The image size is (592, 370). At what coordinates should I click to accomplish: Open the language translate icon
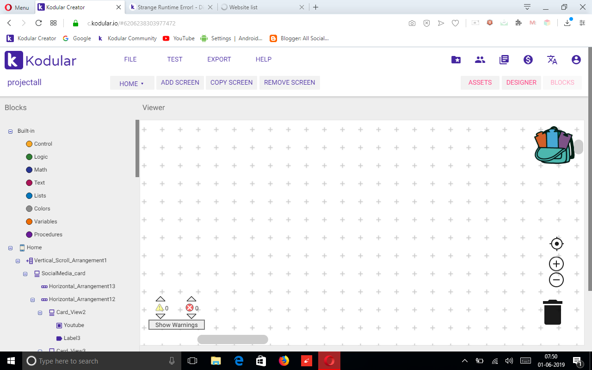coord(552,60)
